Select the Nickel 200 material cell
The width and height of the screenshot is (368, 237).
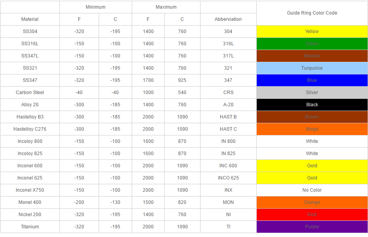coord(30,215)
